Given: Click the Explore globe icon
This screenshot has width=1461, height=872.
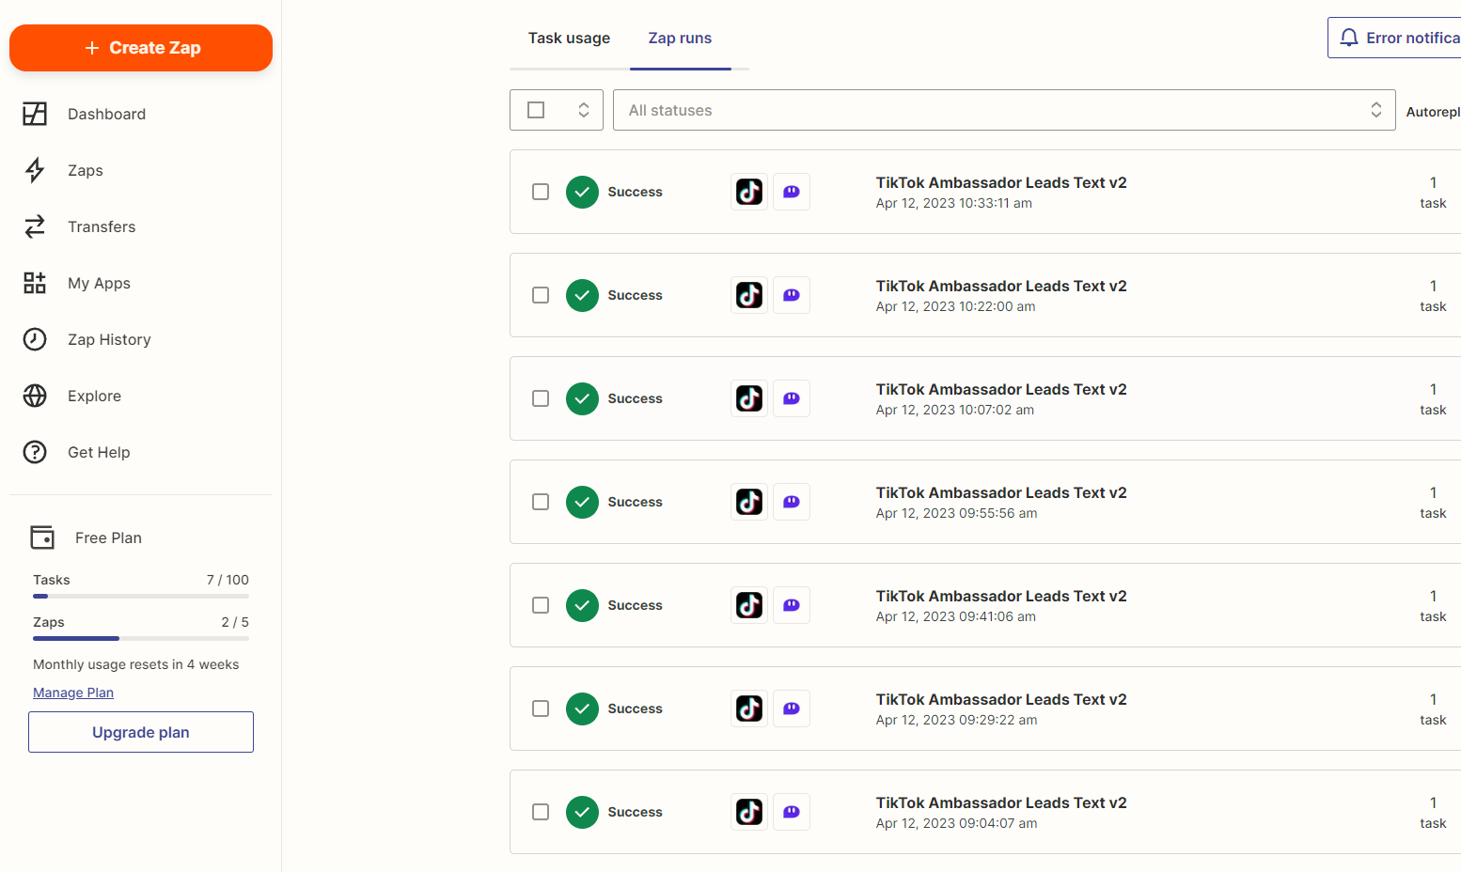Looking at the screenshot, I should 35,396.
